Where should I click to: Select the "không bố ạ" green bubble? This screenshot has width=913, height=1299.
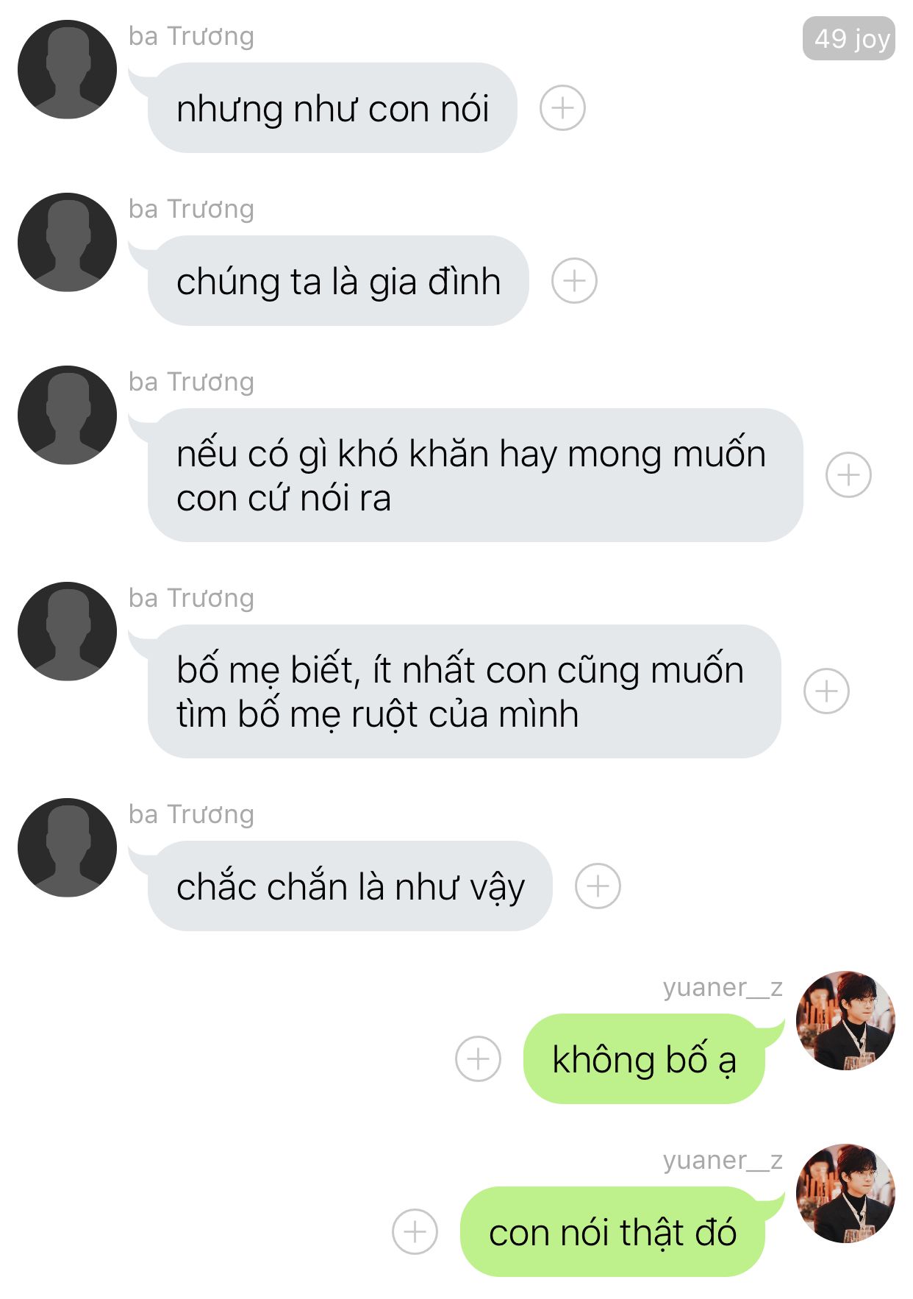[x=645, y=1058]
